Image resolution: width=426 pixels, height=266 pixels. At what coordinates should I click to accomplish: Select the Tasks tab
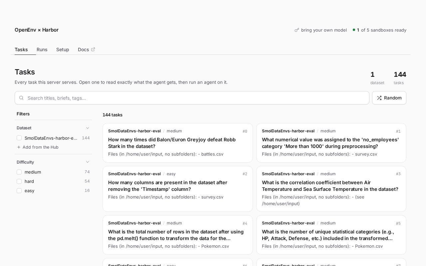coord(21,50)
